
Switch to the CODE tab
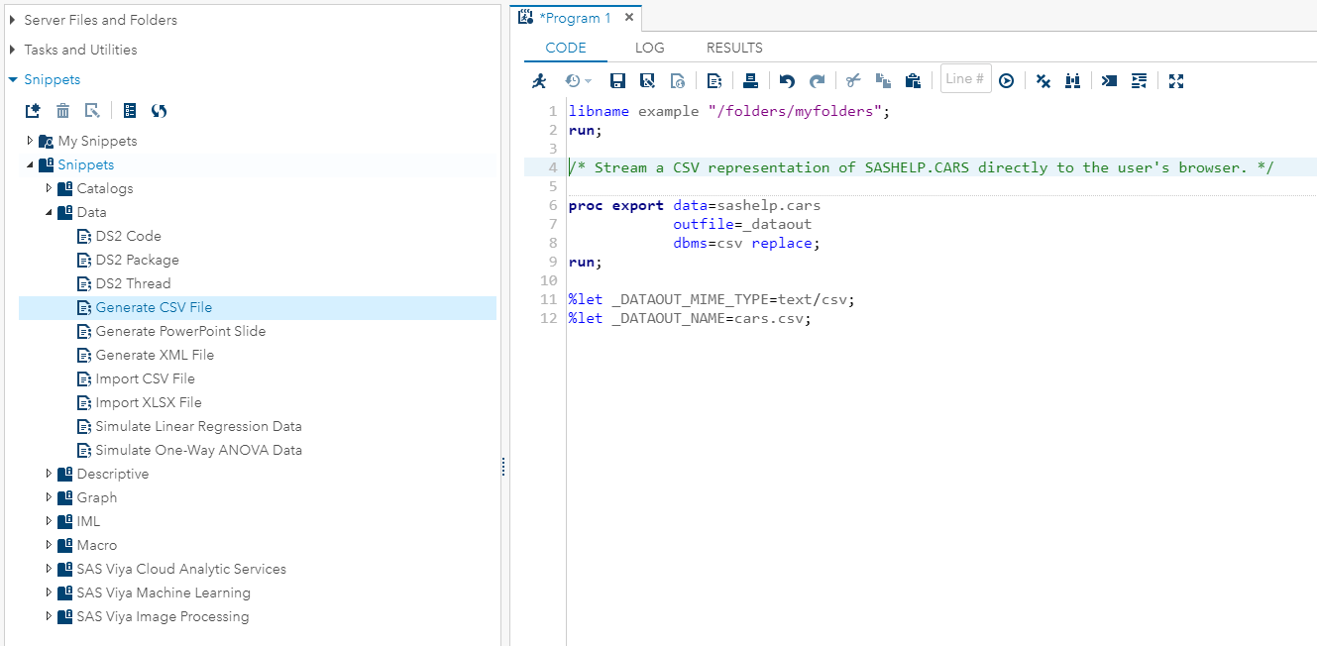566,48
